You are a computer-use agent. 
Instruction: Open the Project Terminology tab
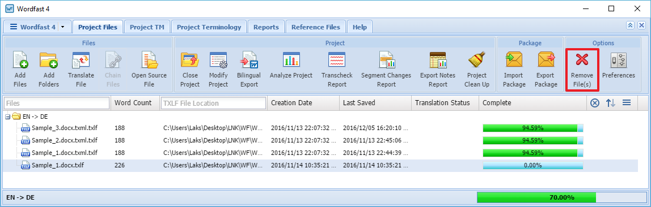(x=209, y=27)
